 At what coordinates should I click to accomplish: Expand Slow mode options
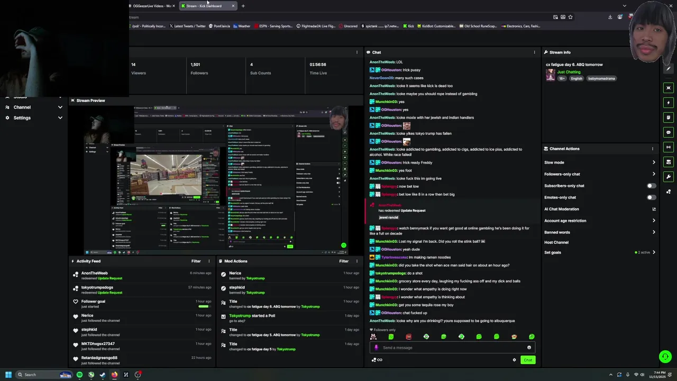pyautogui.click(x=654, y=162)
